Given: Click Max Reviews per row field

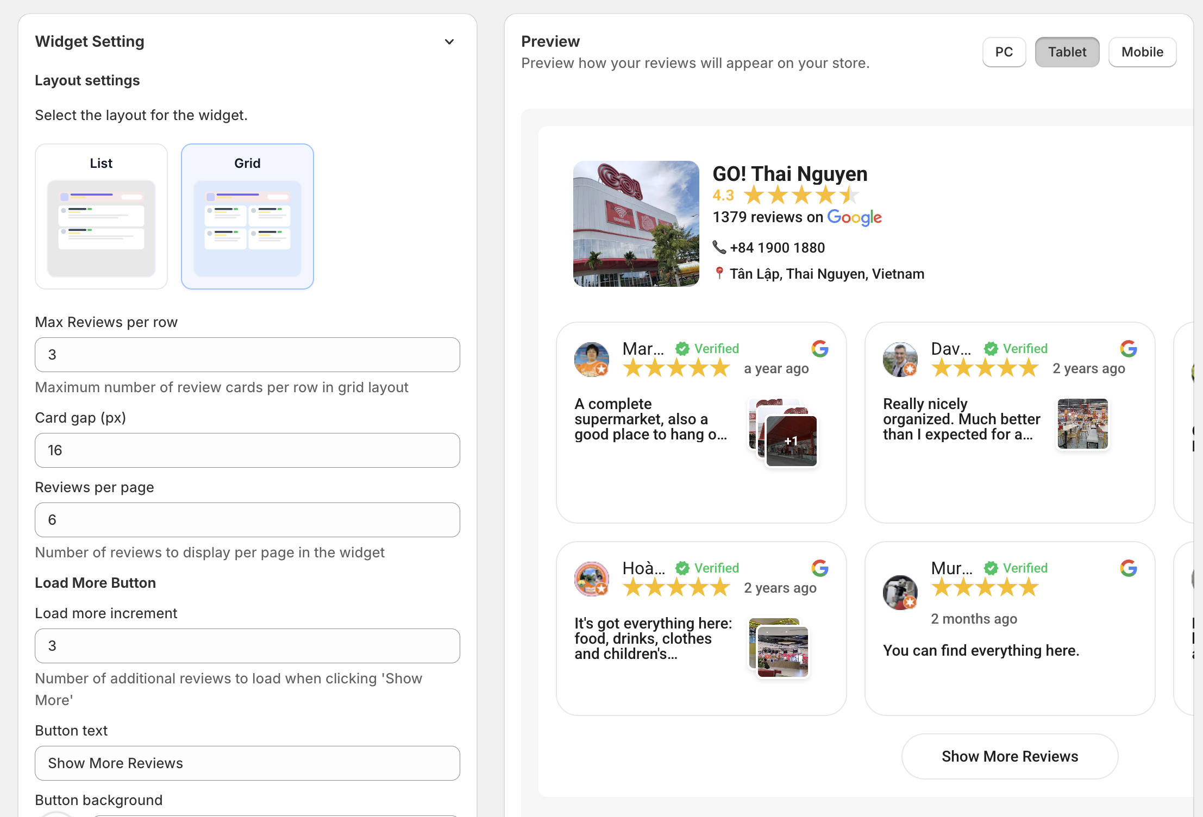Looking at the screenshot, I should 247,355.
